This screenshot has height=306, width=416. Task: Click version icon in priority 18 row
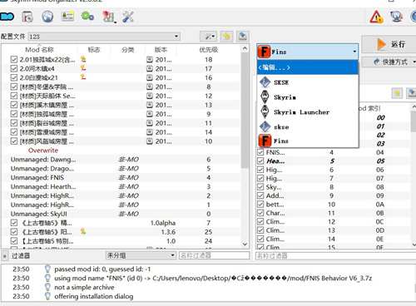coord(150,60)
